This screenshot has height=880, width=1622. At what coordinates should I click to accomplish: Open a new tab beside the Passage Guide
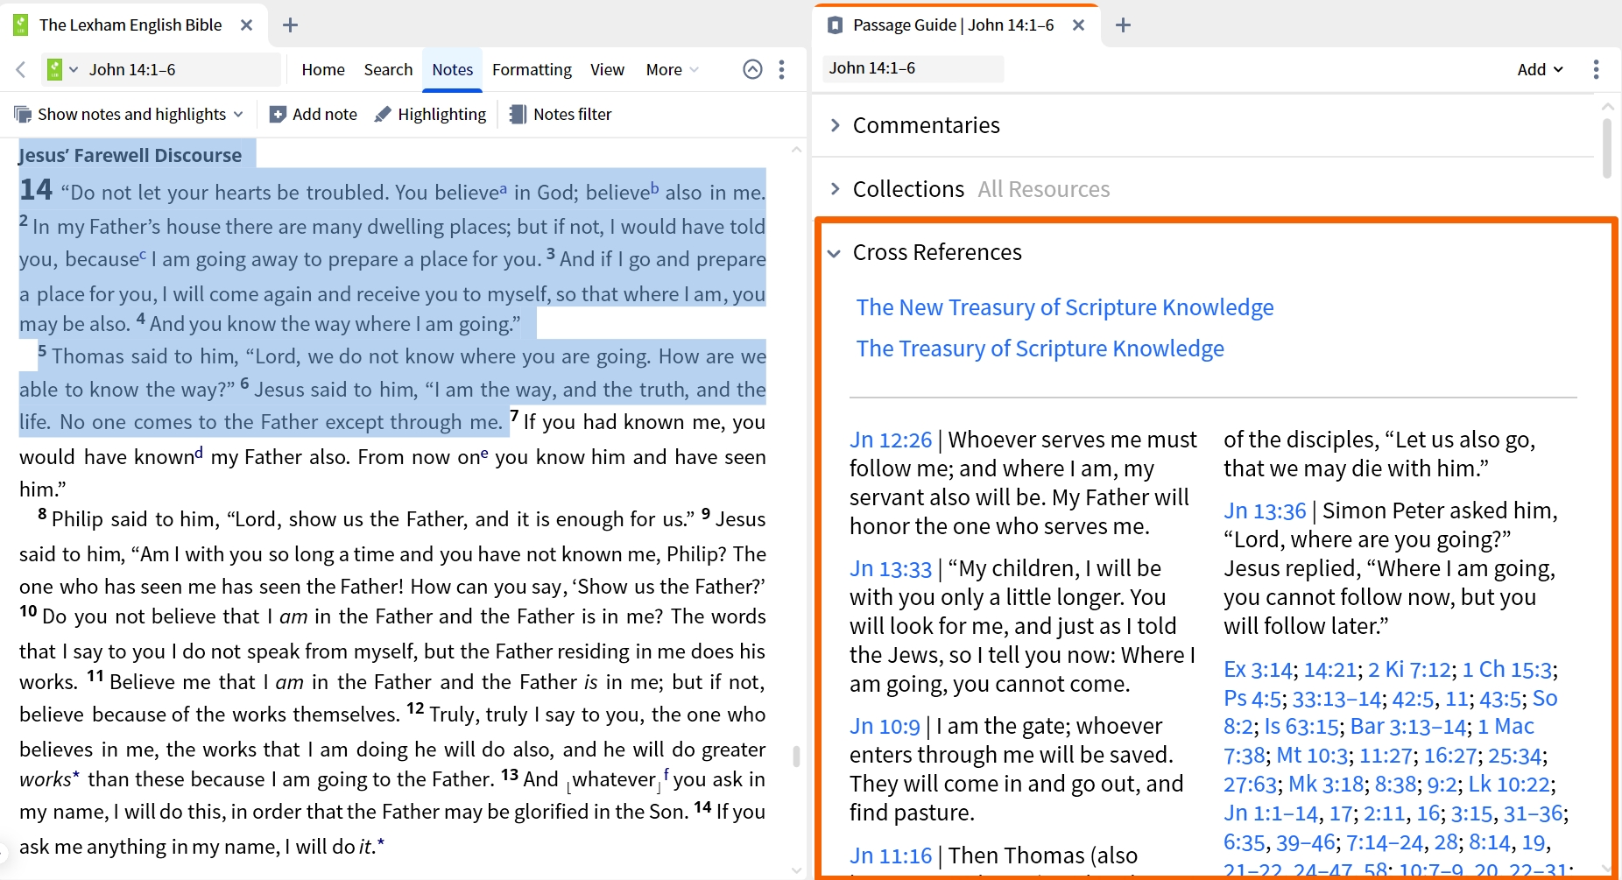pos(1123,25)
